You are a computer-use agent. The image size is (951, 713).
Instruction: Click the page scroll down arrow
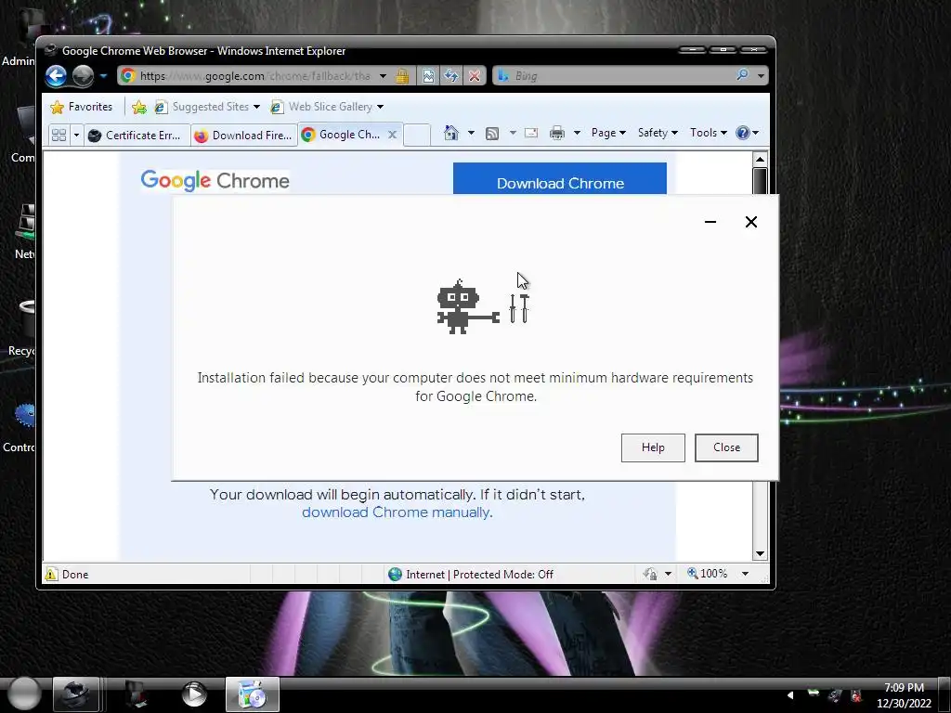pyautogui.click(x=760, y=553)
